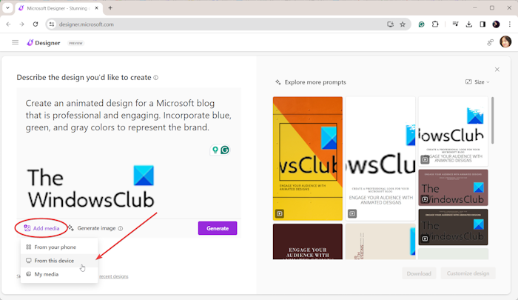Viewport: 518px width, 300px height.
Task: Expand the Size dropdown
Action: [x=477, y=81]
